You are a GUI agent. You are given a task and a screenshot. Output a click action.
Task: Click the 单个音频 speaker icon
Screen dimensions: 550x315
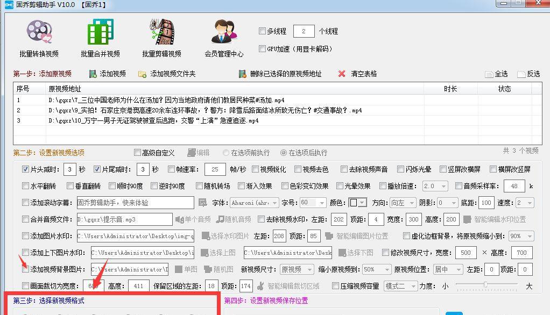tap(179, 219)
